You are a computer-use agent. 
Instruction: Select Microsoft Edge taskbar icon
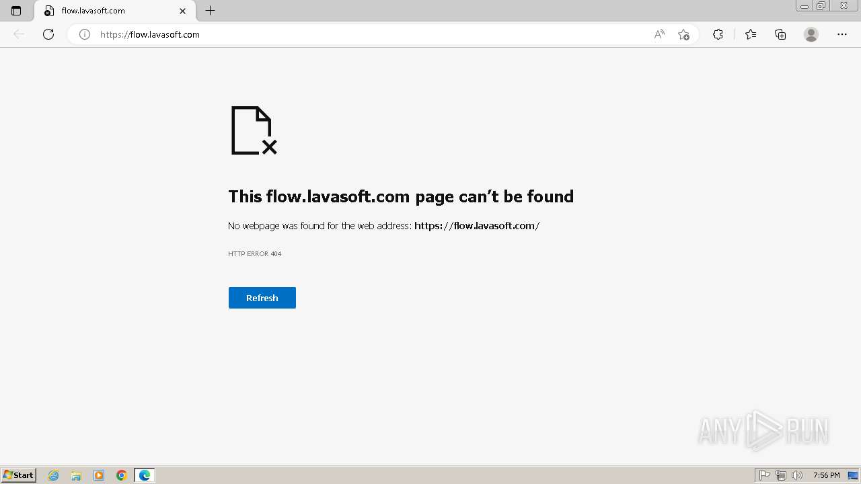click(145, 475)
